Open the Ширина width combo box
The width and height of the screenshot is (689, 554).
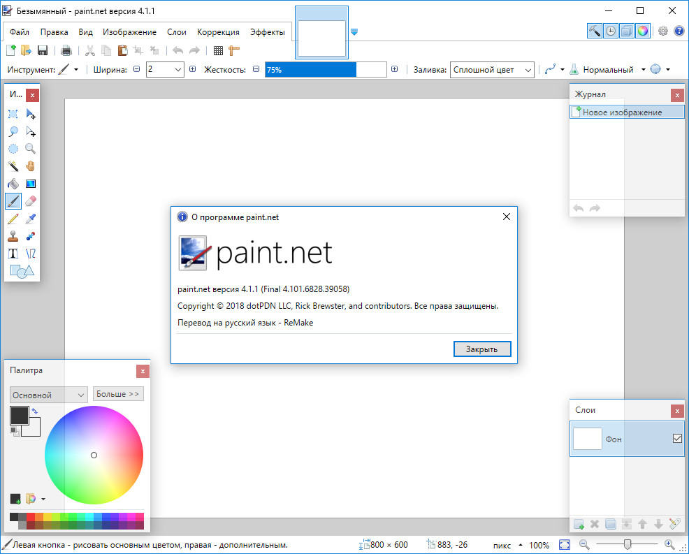click(165, 69)
